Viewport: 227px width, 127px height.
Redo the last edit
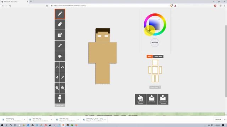click(x=63, y=67)
